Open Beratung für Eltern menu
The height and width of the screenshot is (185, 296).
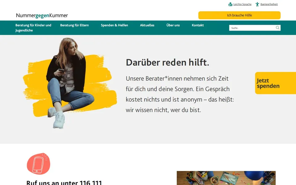pos(74,25)
